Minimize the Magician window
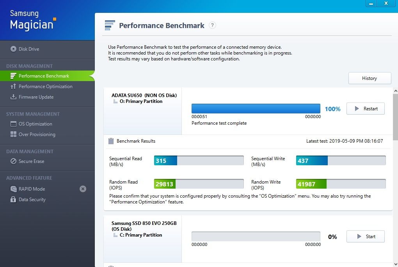The height and width of the screenshot is (267, 398). (371, 3)
